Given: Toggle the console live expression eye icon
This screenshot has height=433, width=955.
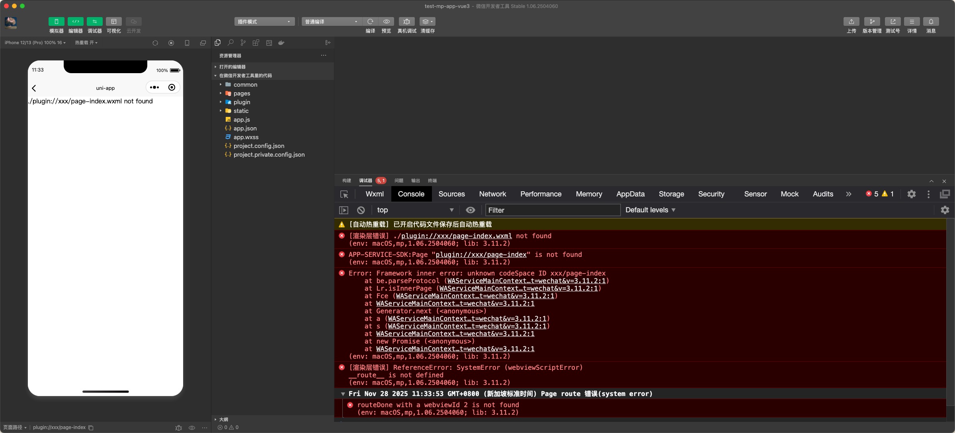Looking at the screenshot, I should pos(470,210).
